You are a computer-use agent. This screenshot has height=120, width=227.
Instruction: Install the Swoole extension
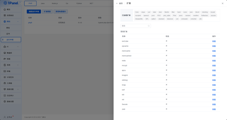[x=214, y=104]
